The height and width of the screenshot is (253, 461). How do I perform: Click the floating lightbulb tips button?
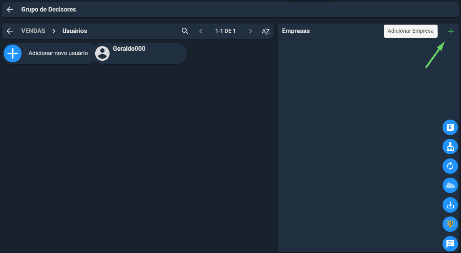tap(450, 224)
